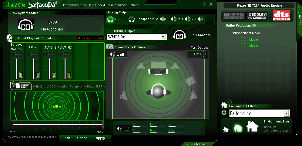Switch to Record Control
Image resolution: width=302 pixels, height=146 pixels.
[x=90, y=38]
